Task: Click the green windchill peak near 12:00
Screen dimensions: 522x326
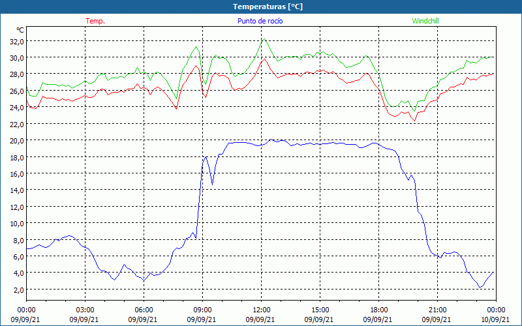Action: click(x=264, y=39)
